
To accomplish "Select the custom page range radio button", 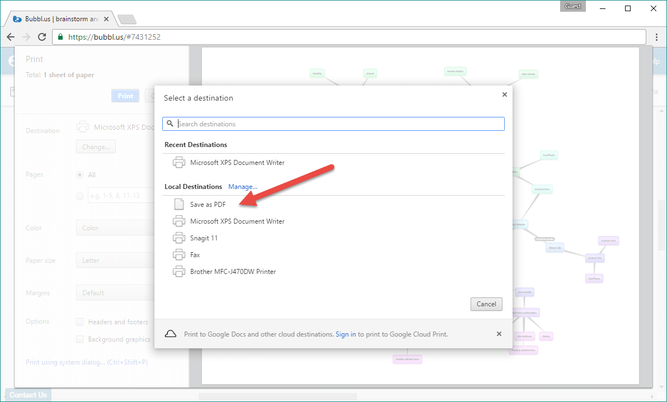I will (x=79, y=196).
